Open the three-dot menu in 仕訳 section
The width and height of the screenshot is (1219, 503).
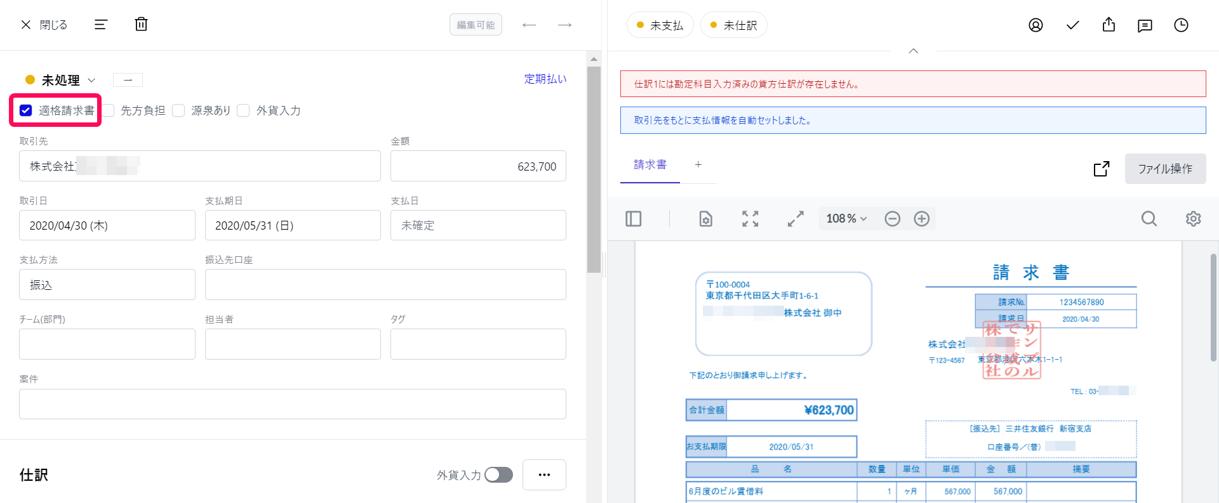544,475
